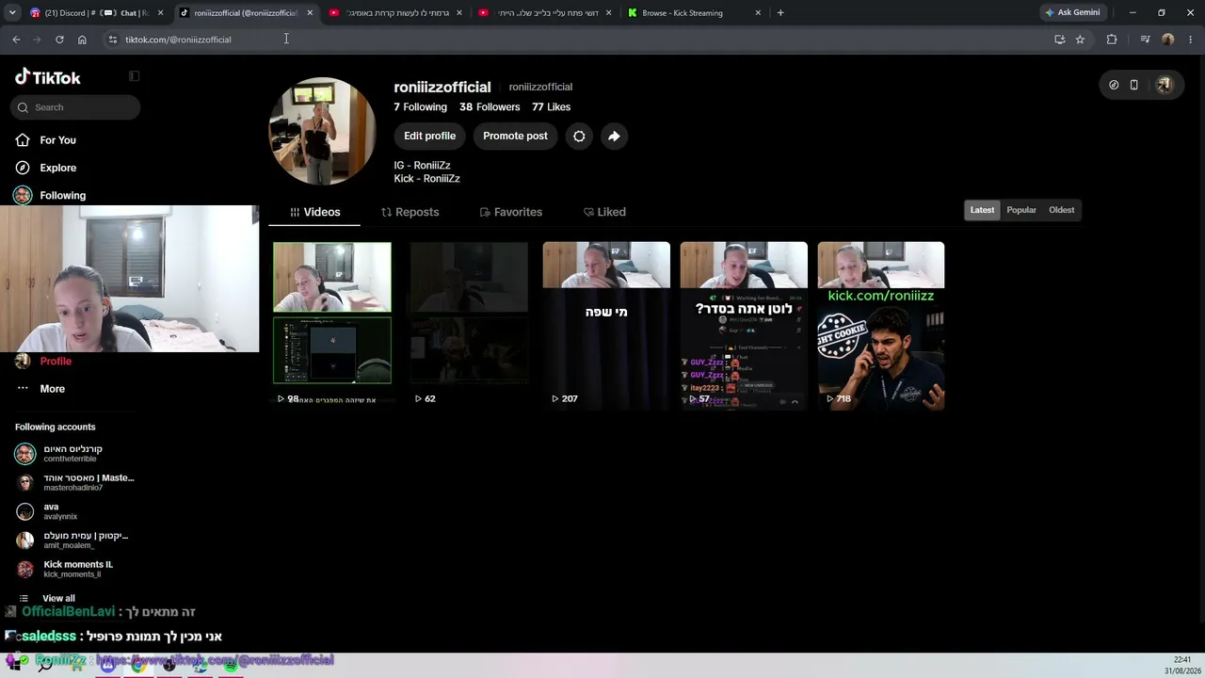This screenshot has height=678, width=1205.
Task: Click the Ask Gemini button
Action: 1072,13
